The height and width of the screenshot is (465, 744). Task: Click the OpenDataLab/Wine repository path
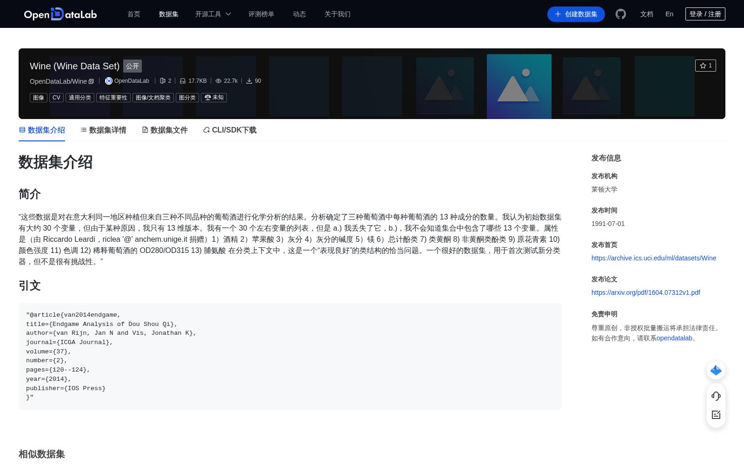pyautogui.click(x=58, y=81)
